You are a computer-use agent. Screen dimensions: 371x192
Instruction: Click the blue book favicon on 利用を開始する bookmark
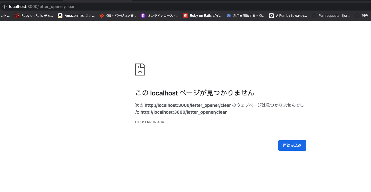click(x=228, y=16)
